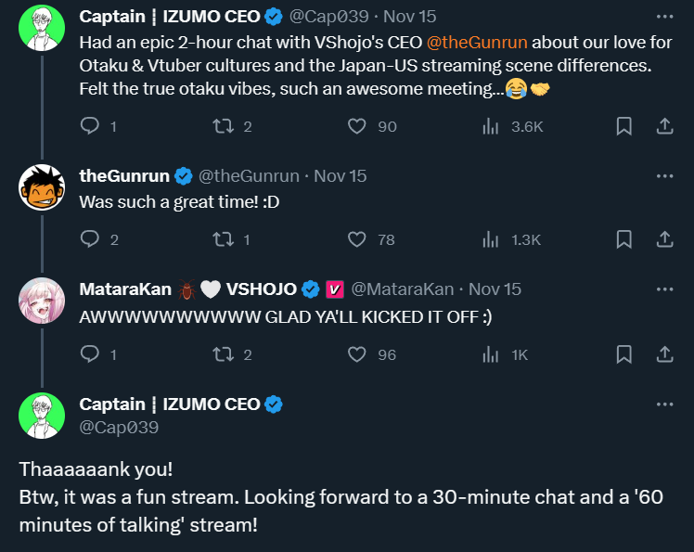Reply to theGunrun's tweet

point(90,239)
